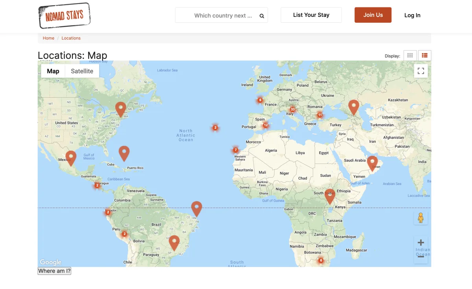Click the search magnifier icon
This screenshot has width=472, height=289.
point(262,16)
